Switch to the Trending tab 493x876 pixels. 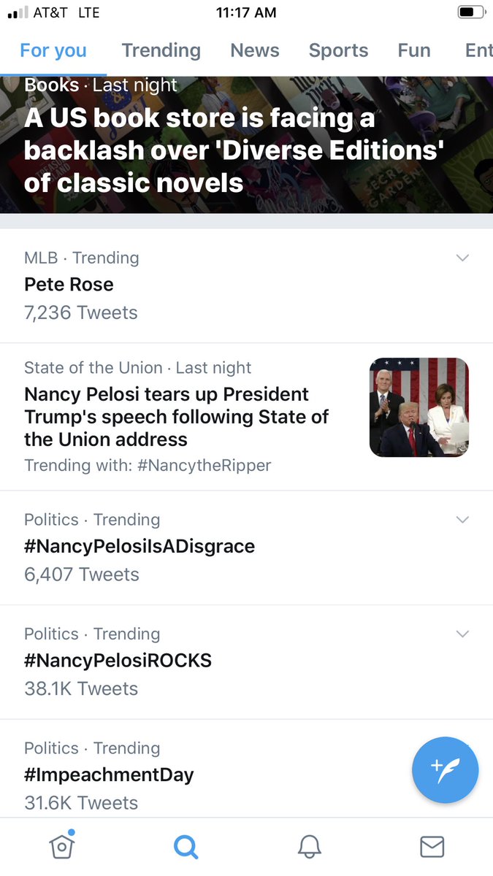point(161,50)
